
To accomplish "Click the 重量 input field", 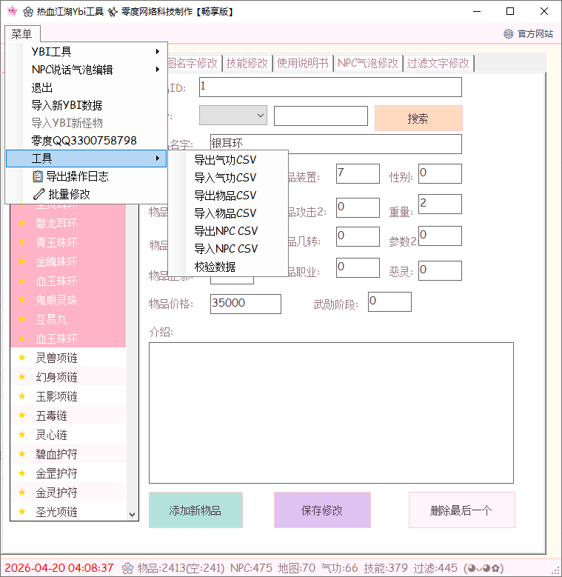I will 440,204.
